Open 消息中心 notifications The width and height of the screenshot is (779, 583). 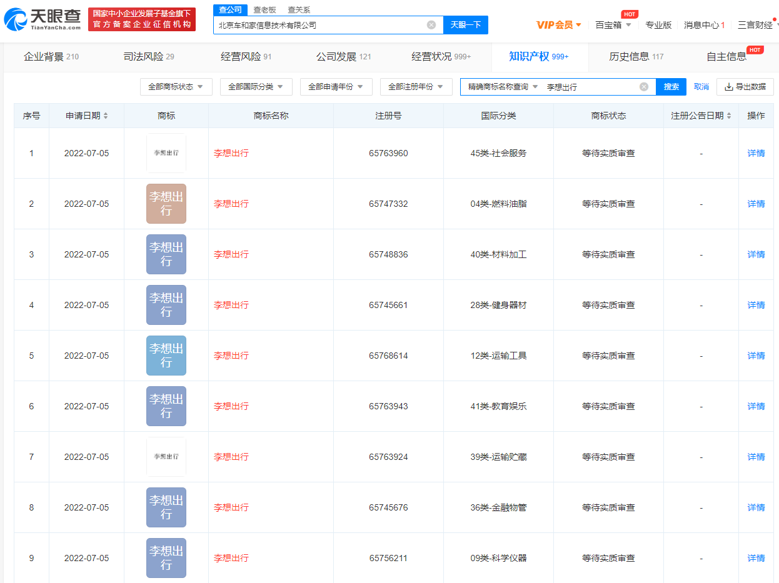pos(705,25)
